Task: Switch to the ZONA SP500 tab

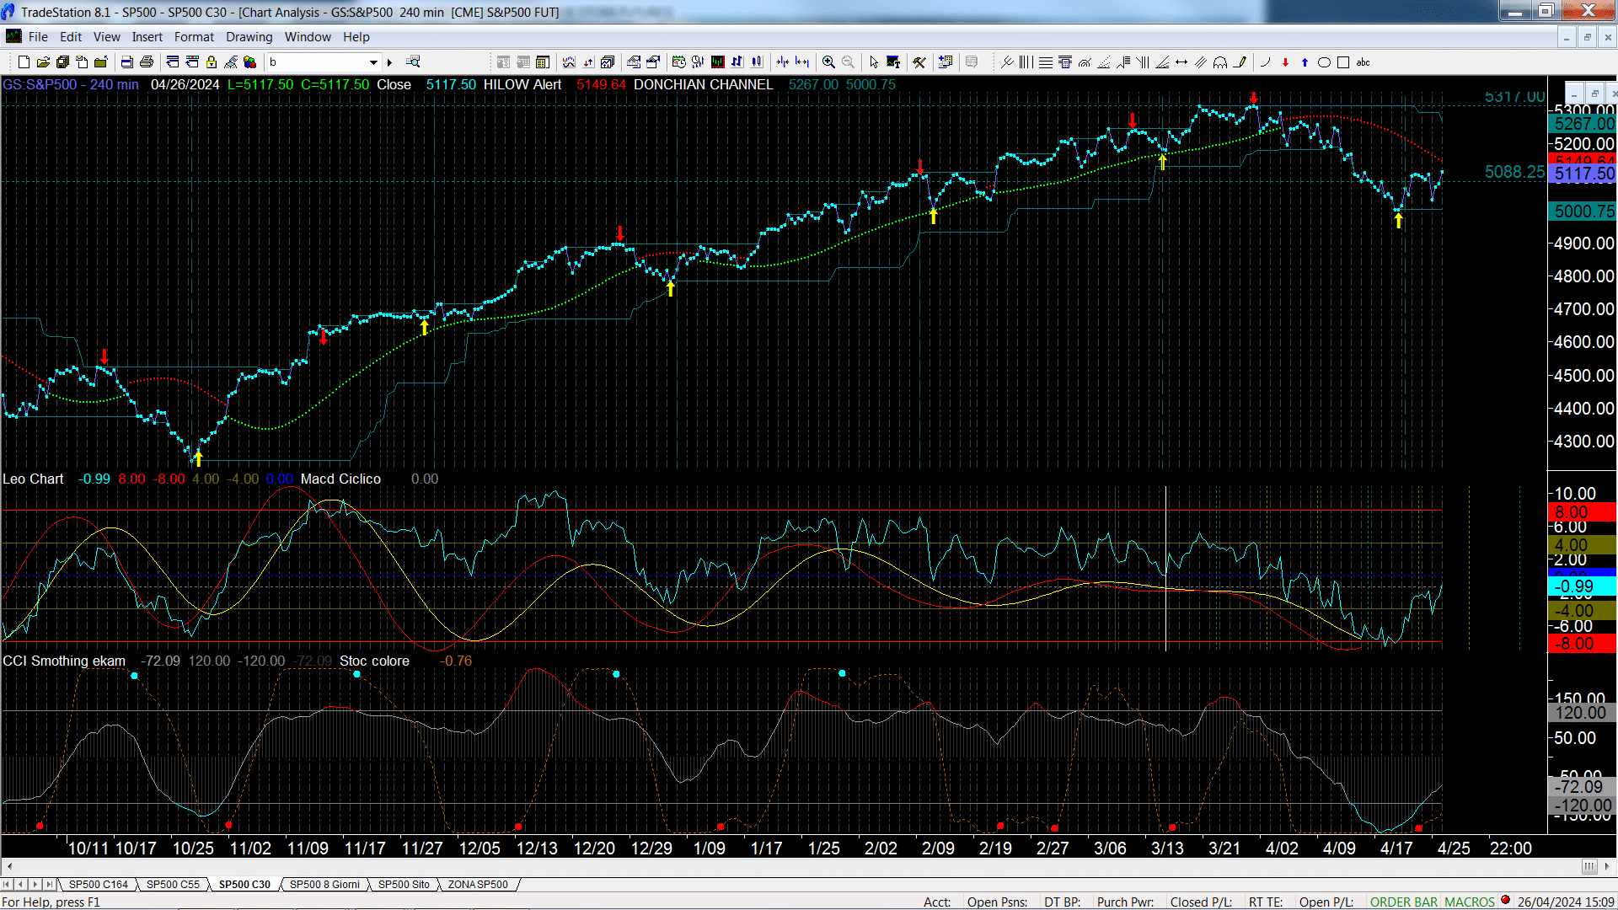Action: point(478,885)
